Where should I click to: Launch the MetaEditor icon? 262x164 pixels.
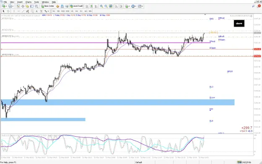tap(58, 6)
